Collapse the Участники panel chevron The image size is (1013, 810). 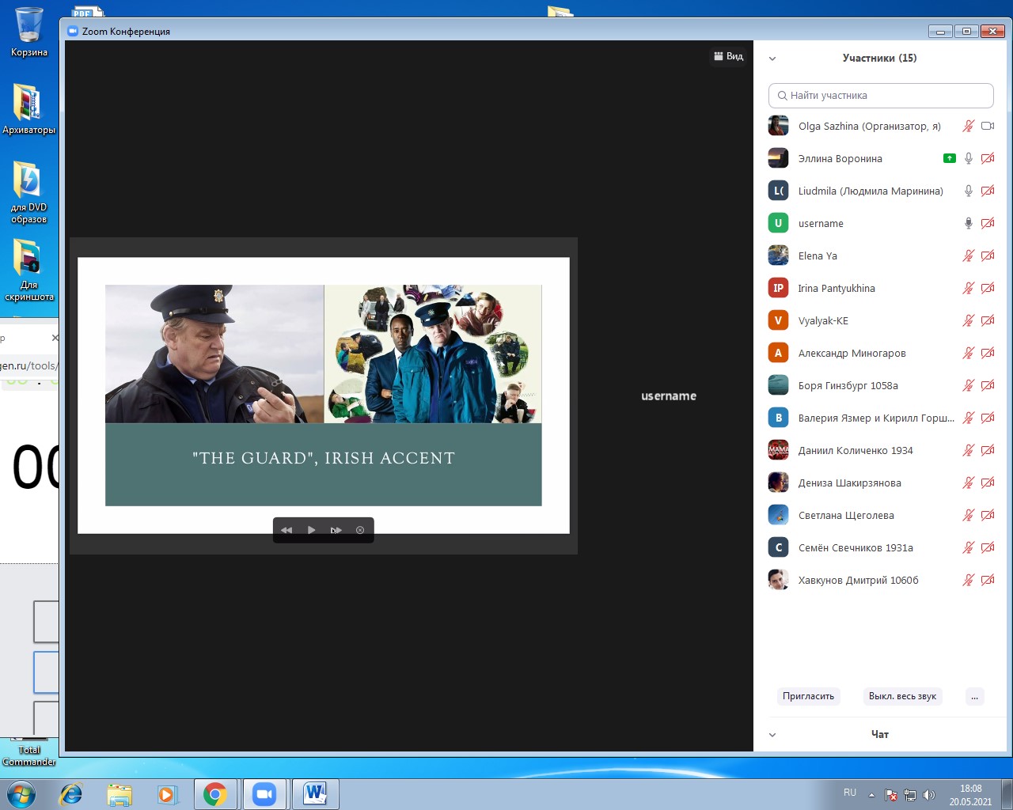click(772, 59)
